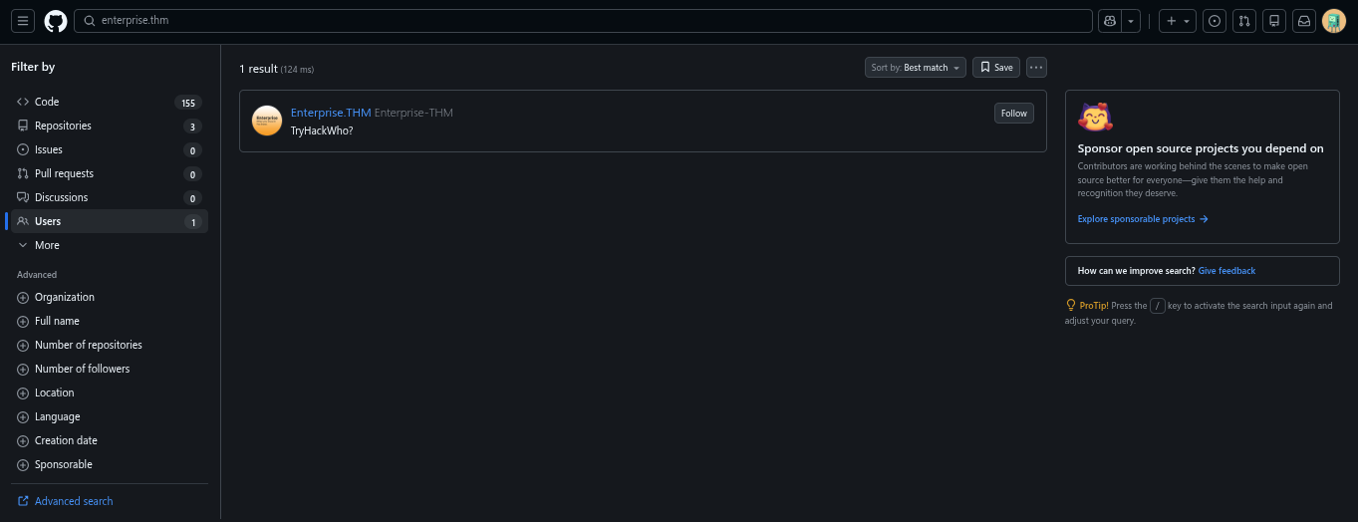Click the Users count badge 1

click(x=192, y=222)
